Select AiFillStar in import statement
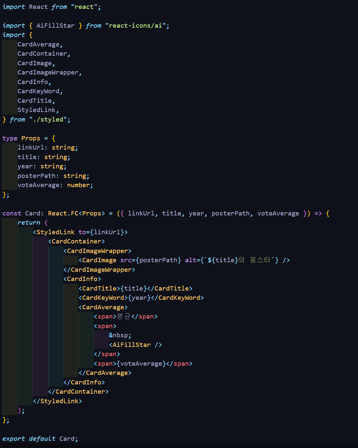 coord(55,26)
